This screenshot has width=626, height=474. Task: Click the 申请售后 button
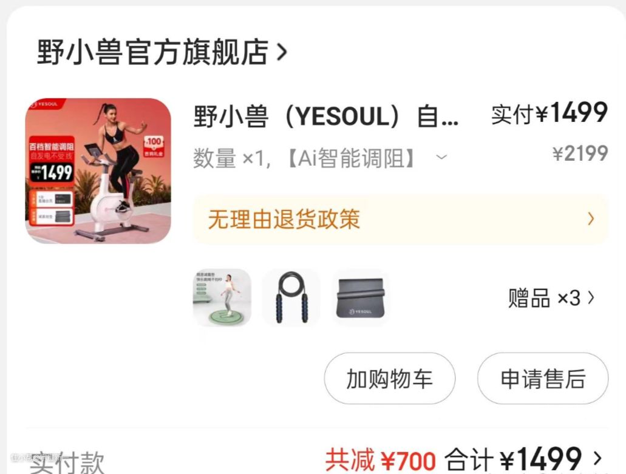pyautogui.click(x=543, y=378)
